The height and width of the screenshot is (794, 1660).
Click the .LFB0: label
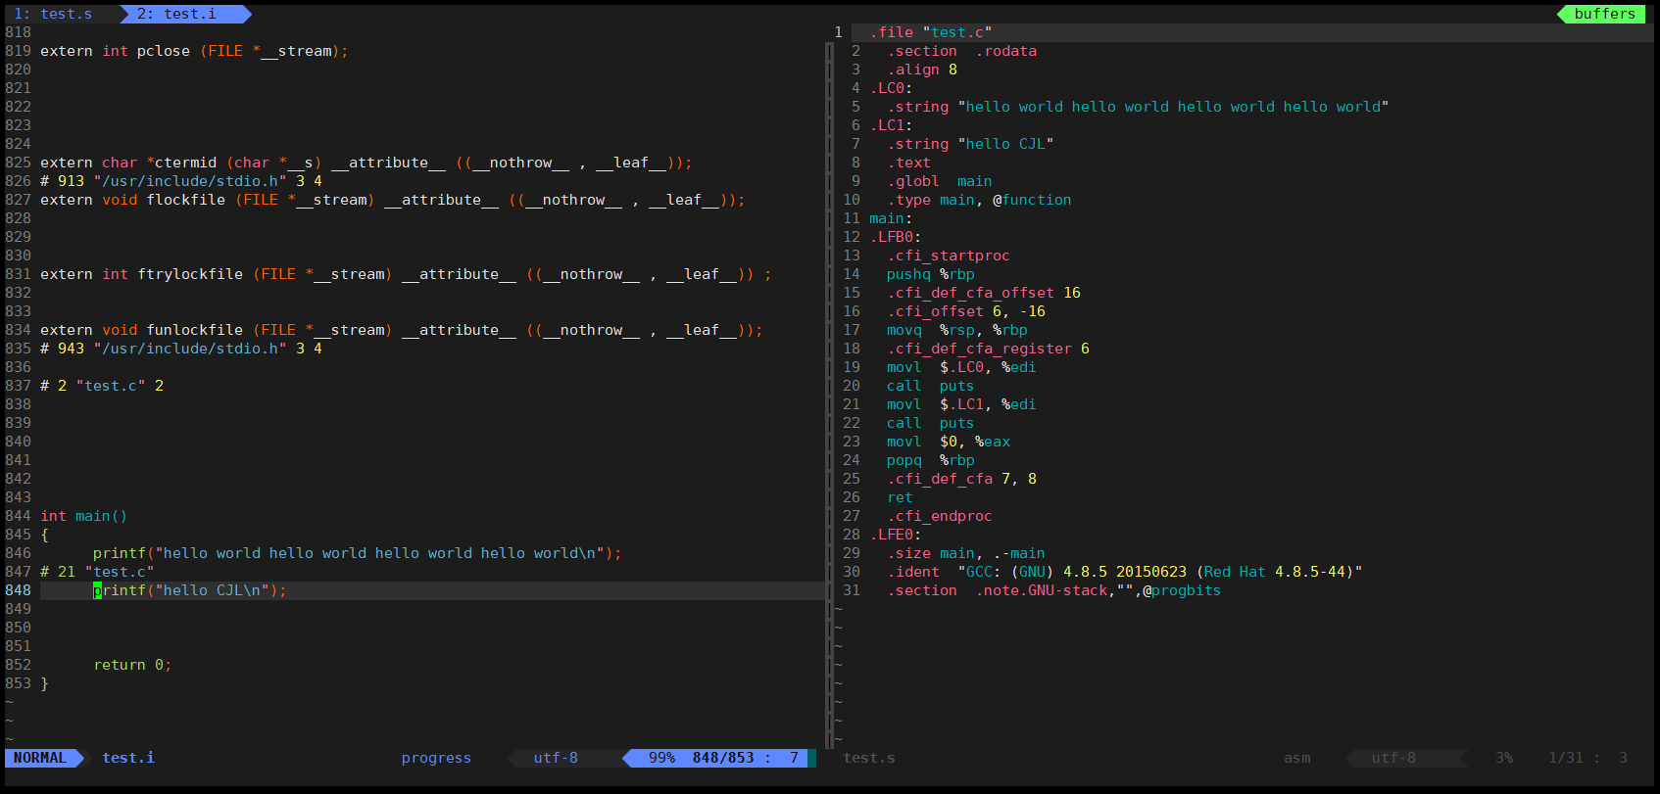click(896, 237)
